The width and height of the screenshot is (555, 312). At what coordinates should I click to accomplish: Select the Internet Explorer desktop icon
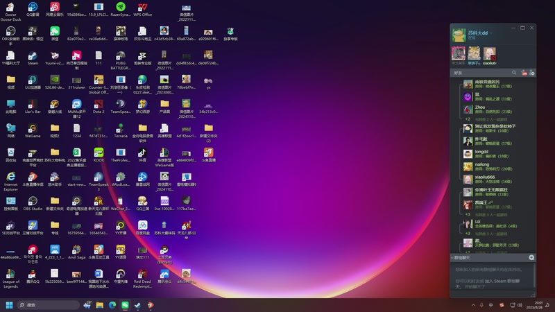click(10, 182)
